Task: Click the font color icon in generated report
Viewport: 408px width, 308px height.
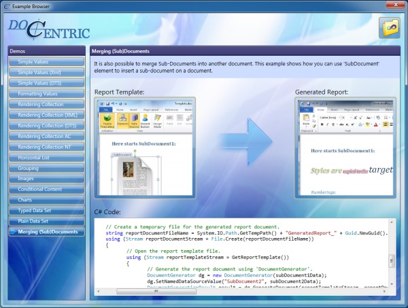Action: click(x=376, y=124)
